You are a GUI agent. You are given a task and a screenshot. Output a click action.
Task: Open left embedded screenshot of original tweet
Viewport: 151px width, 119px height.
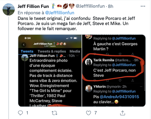50,71
